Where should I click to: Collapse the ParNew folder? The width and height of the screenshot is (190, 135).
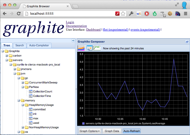(x=23, y=87)
